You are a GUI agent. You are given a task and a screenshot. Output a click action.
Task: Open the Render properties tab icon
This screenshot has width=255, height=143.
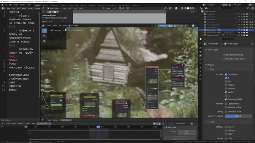coord(200,48)
